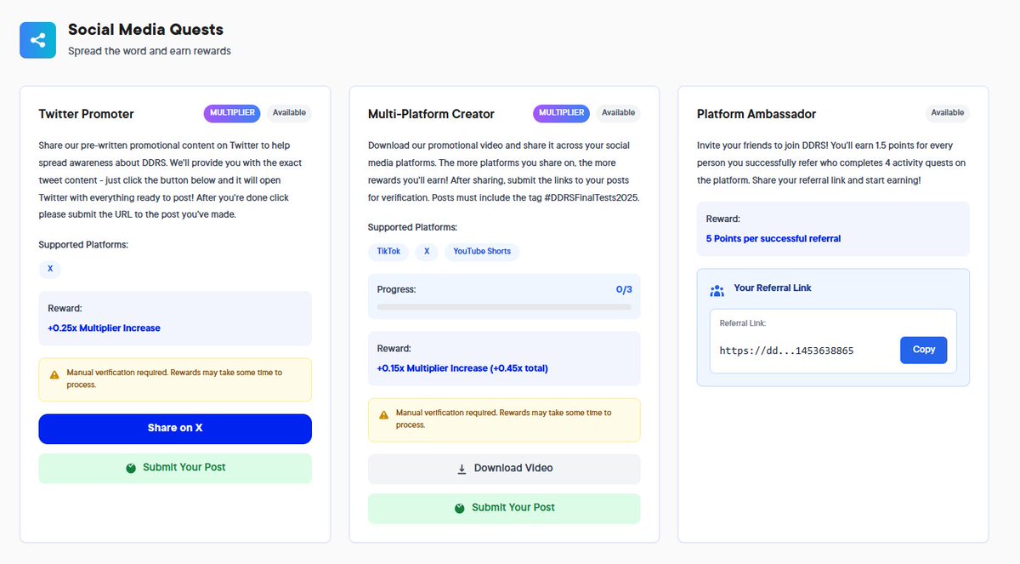Copy the referral link

point(923,350)
